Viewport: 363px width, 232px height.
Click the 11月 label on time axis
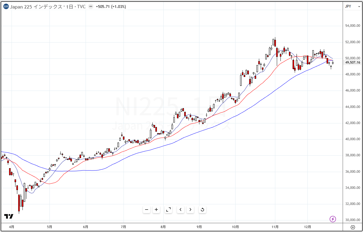click(275, 227)
